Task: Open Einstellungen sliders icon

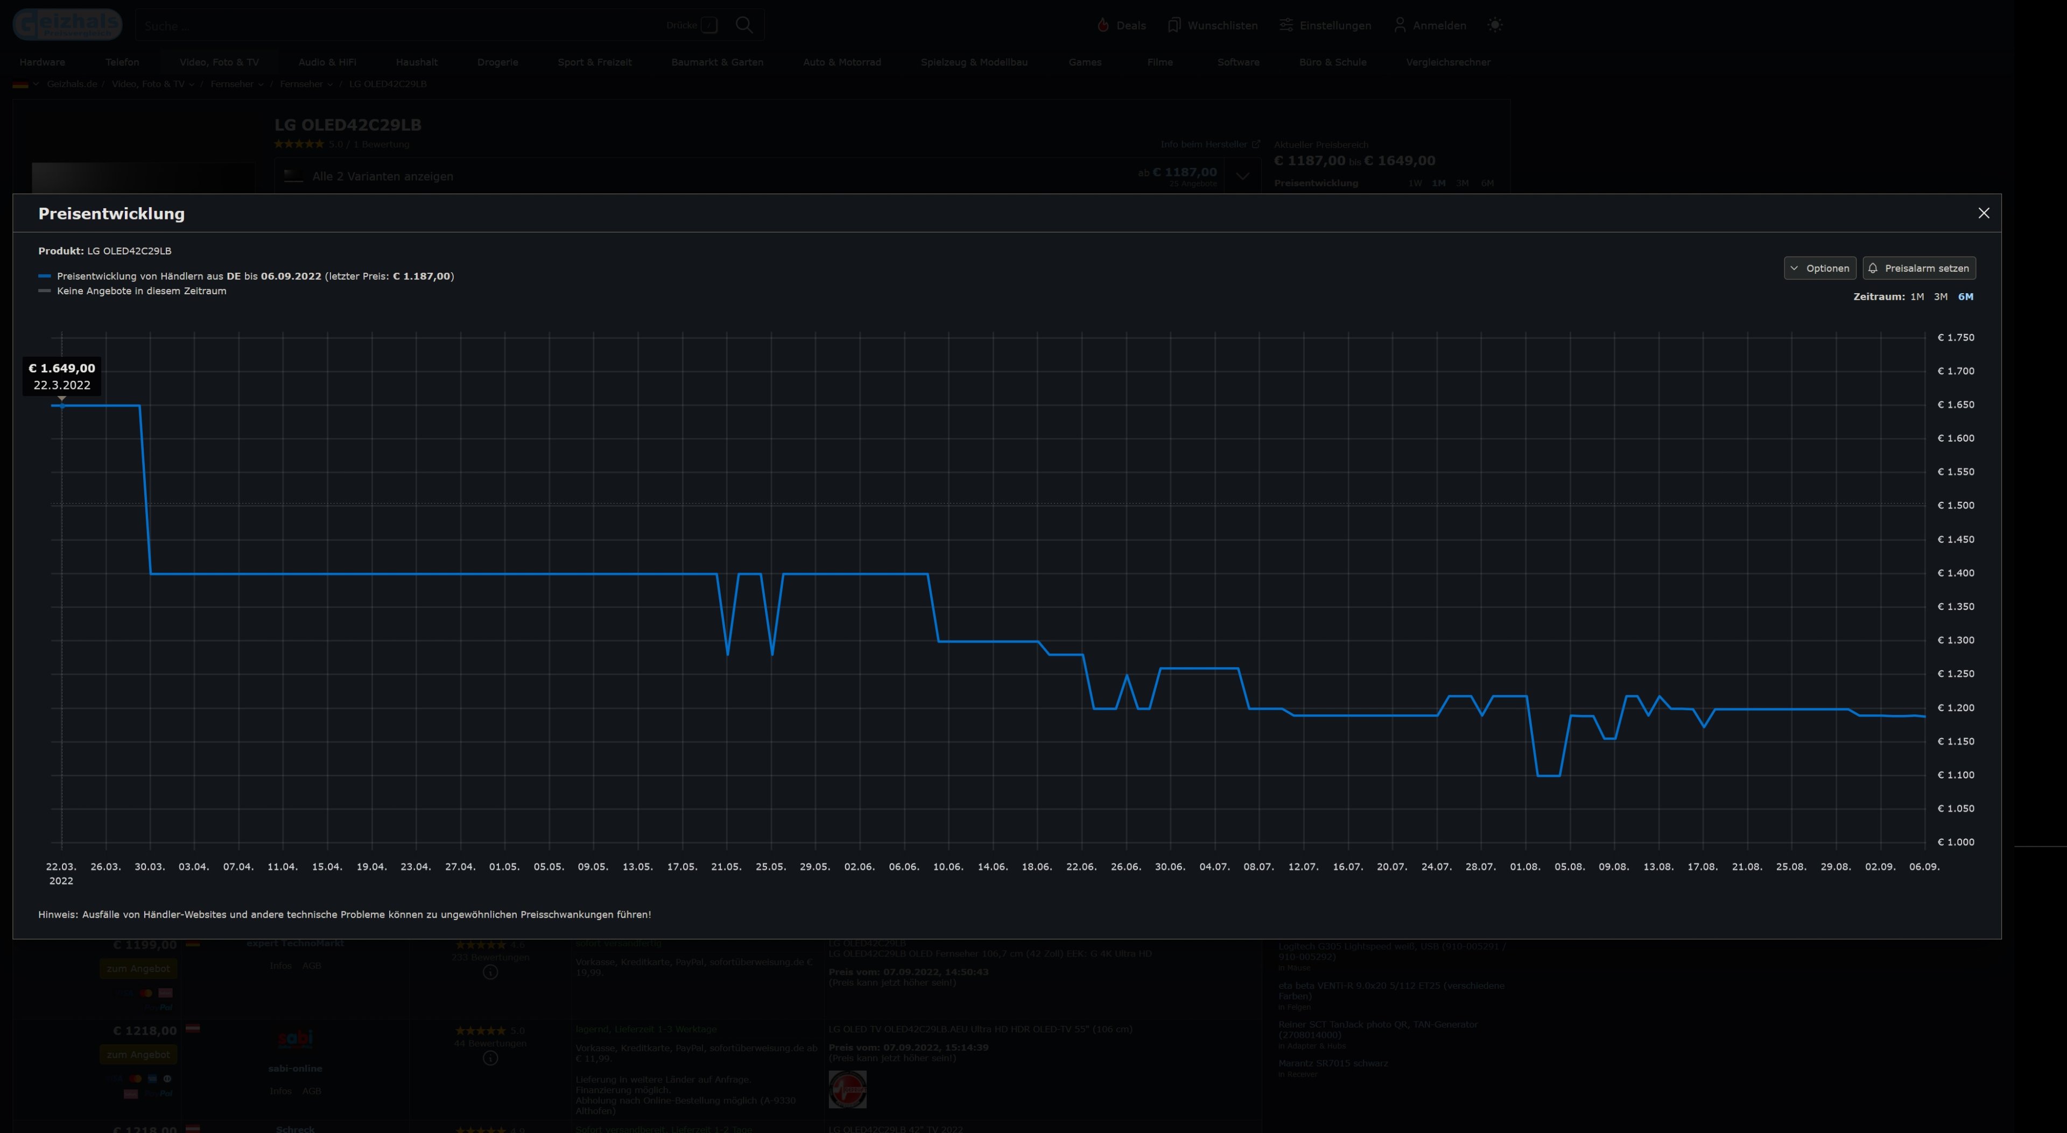Action: coord(1286,26)
